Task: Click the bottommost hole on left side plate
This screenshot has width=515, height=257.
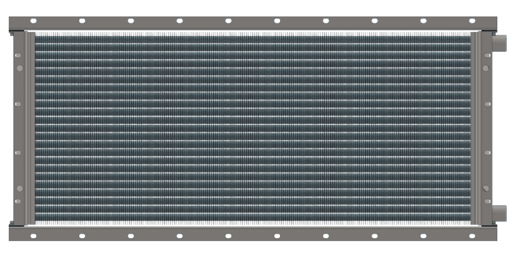Action: 19,201
